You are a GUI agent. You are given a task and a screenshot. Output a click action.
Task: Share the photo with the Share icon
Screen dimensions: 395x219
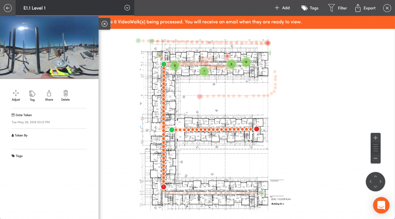(49, 96)
